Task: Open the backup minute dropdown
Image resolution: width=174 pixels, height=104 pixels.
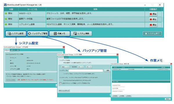Action: click(89, 67)
